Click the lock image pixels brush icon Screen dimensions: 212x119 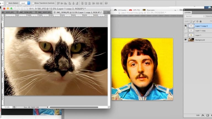click(194, 21)
